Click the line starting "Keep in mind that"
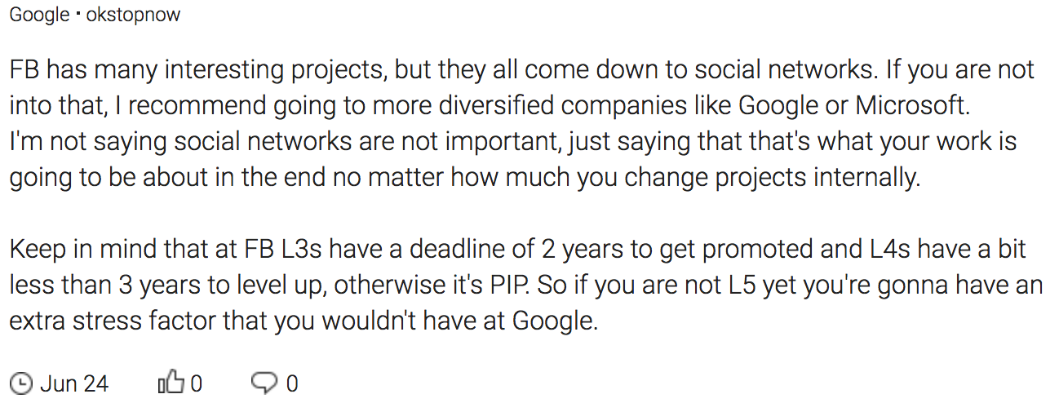 click(x=518, y=249)
